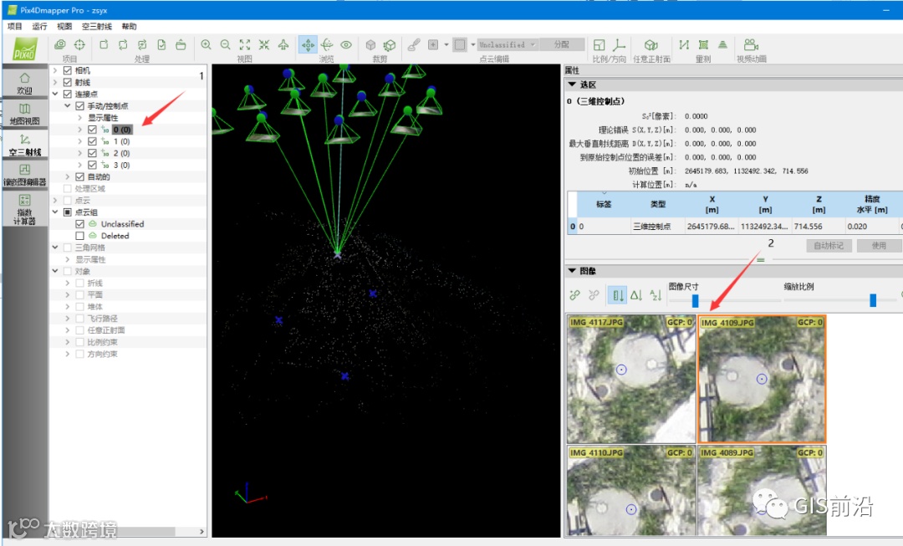Open the 帮助 help menu
Viewport: 903px width, 546px height.
[x=129, y=27]
